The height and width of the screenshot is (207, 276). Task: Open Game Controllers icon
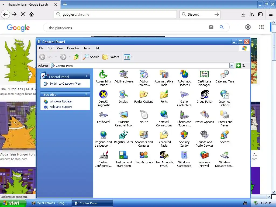(x=184, y=98)
